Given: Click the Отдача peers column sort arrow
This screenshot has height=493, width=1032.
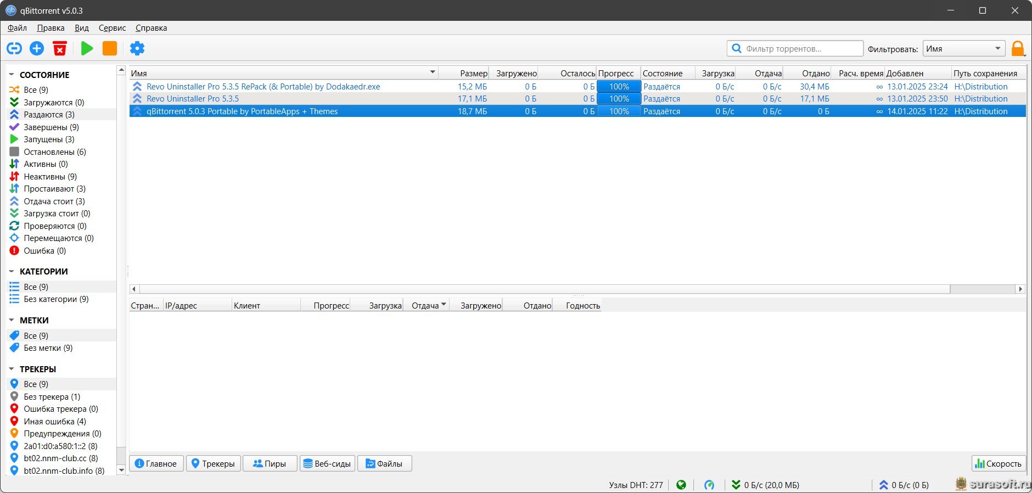Looking at the screenshot, I should pyautogui.click(x=444, y=305).
